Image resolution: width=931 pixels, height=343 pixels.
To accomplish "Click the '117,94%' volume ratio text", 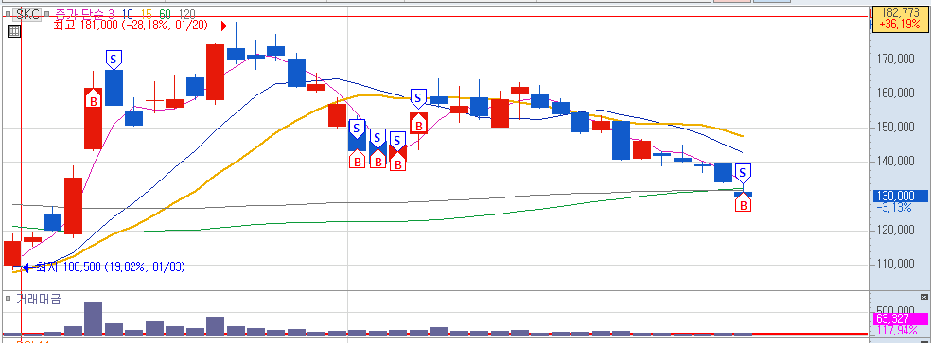I will coord(897,330).
